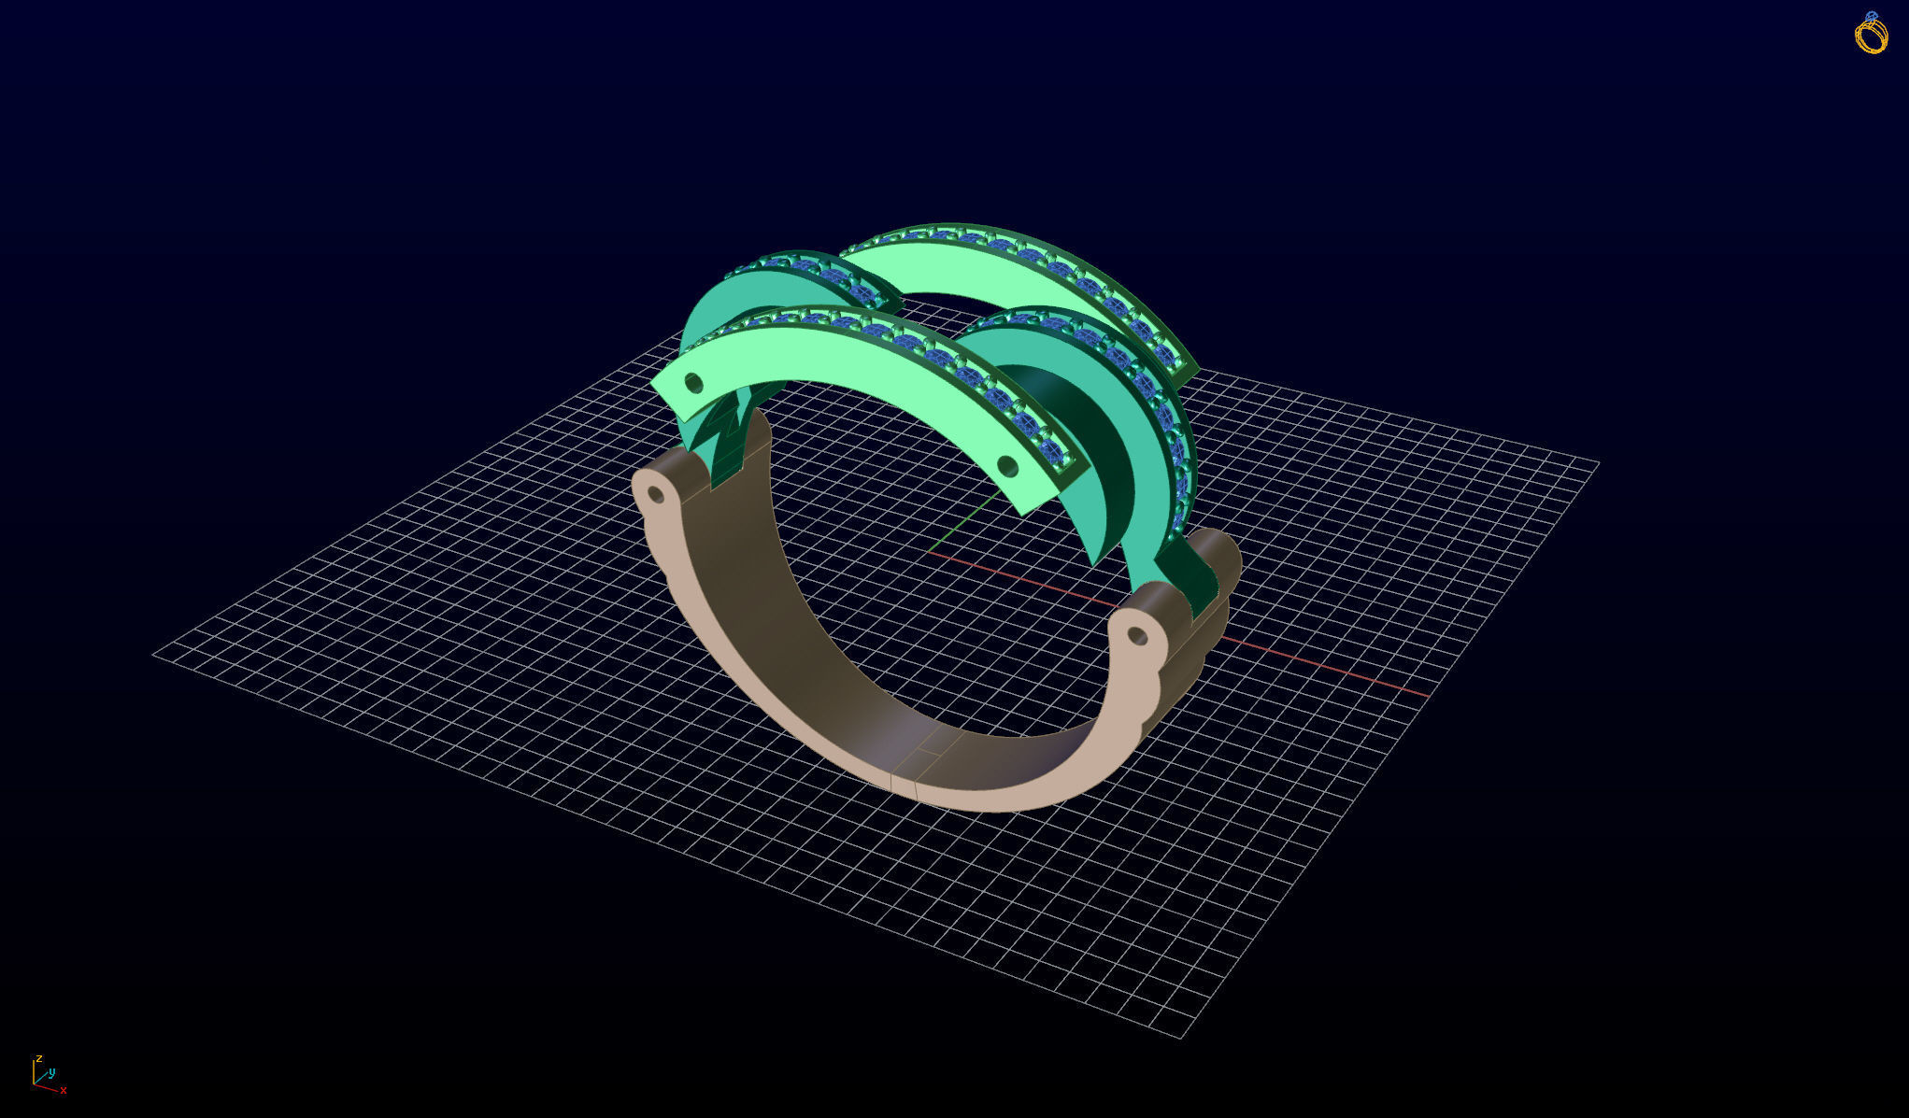This screenshot has height=1118, width=1909.
Task: Click the left hinge hole on beige band
Action: (656, 494)
